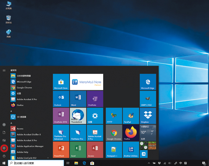The width and height of the screenshot is (209, 166).
Task: Open the weather tile showing 10°
Action: (148, 133)
